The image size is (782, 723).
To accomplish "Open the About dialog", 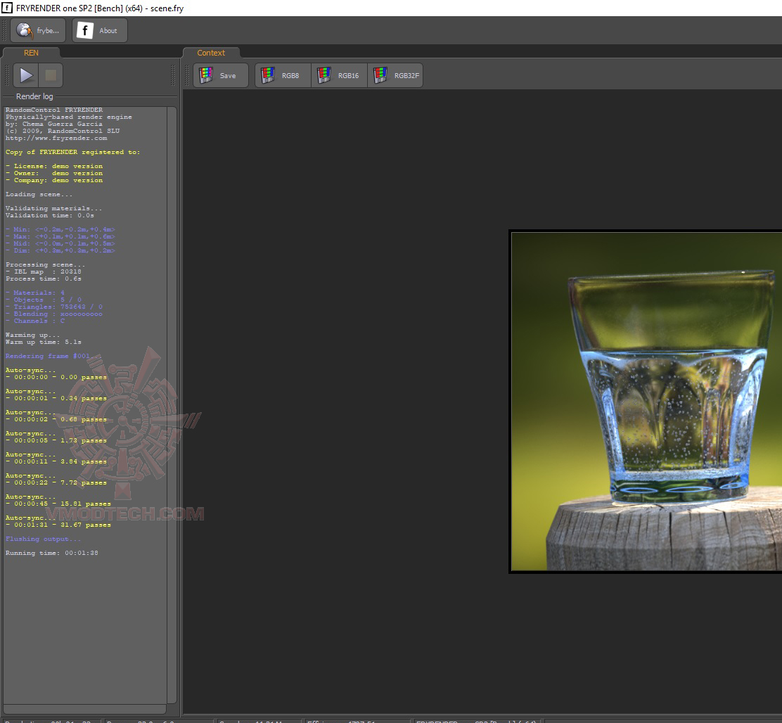I will 100,30.
